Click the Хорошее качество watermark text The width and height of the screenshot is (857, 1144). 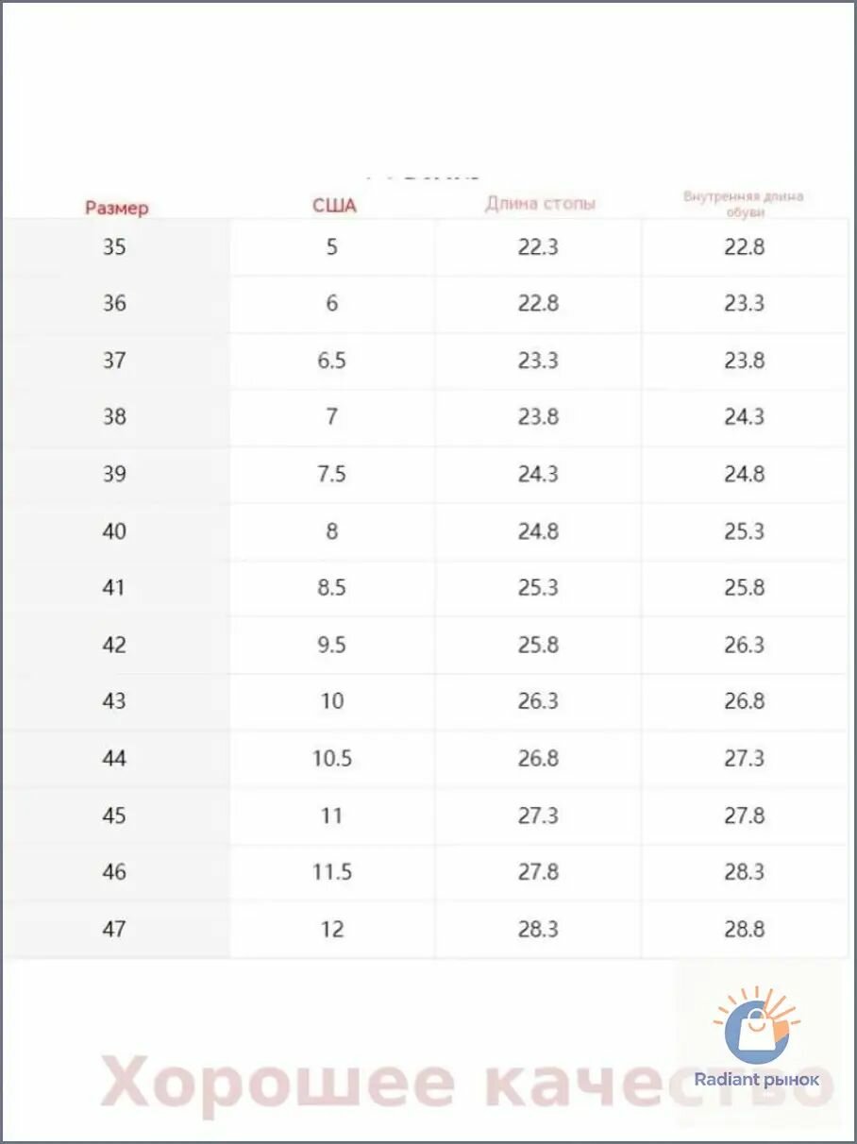coord(467,1083)
